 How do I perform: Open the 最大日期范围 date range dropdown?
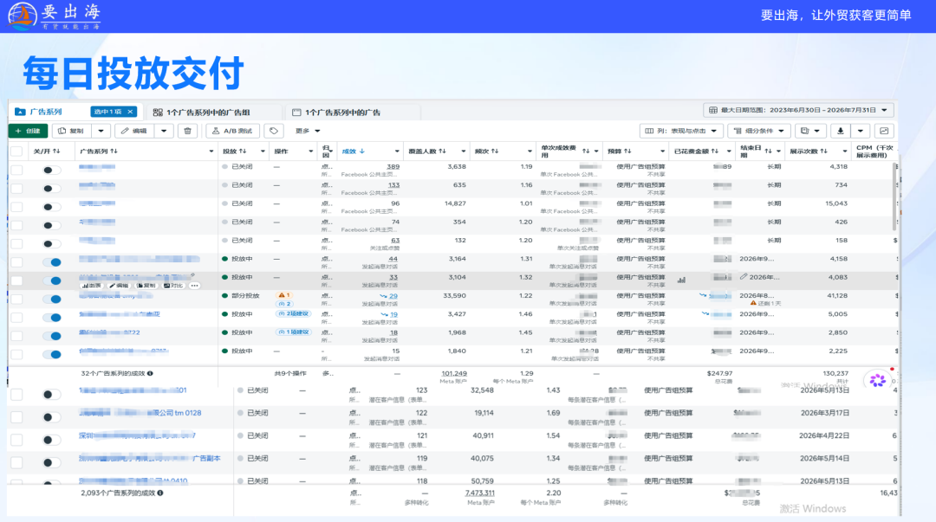click(798, 110)
